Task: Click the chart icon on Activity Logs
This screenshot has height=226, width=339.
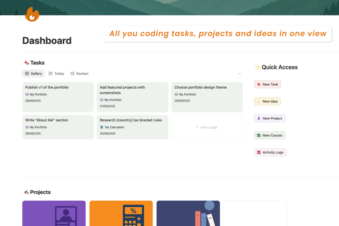Action: click(x=259, y=152)
